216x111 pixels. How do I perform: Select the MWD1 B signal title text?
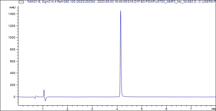pyautogui.click(x=122, y=2)
